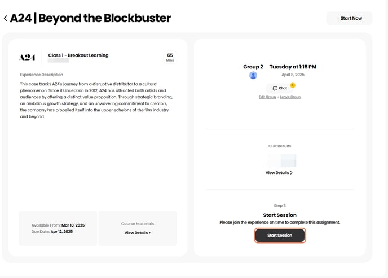Screen dimensions: 388x278
Task: Click the back arrow beside the title
Action: [6, 18]
